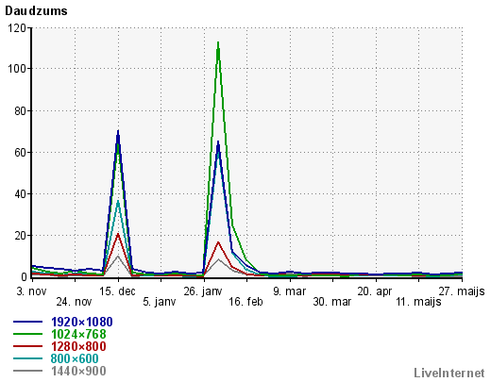The height and width of the screenshot is (382, 491).
Task: Click the '11. maijs' axis label
Action: pos(418,302)
